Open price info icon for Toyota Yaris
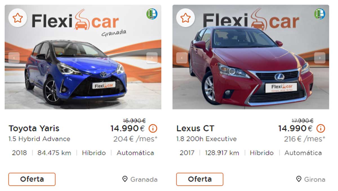 pyautogui.click(x=153, y=129)
